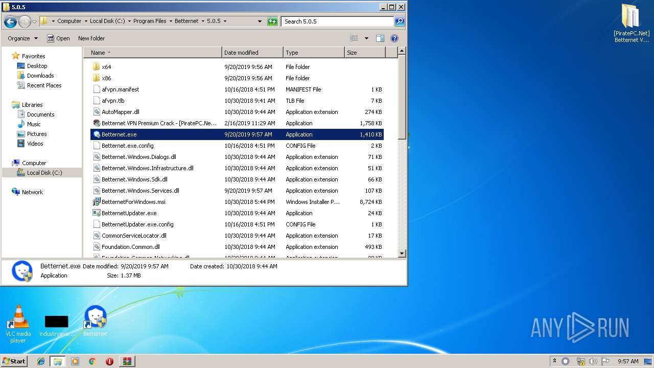
Task: Change your view icon in toolbar
Action: [354, 38]
